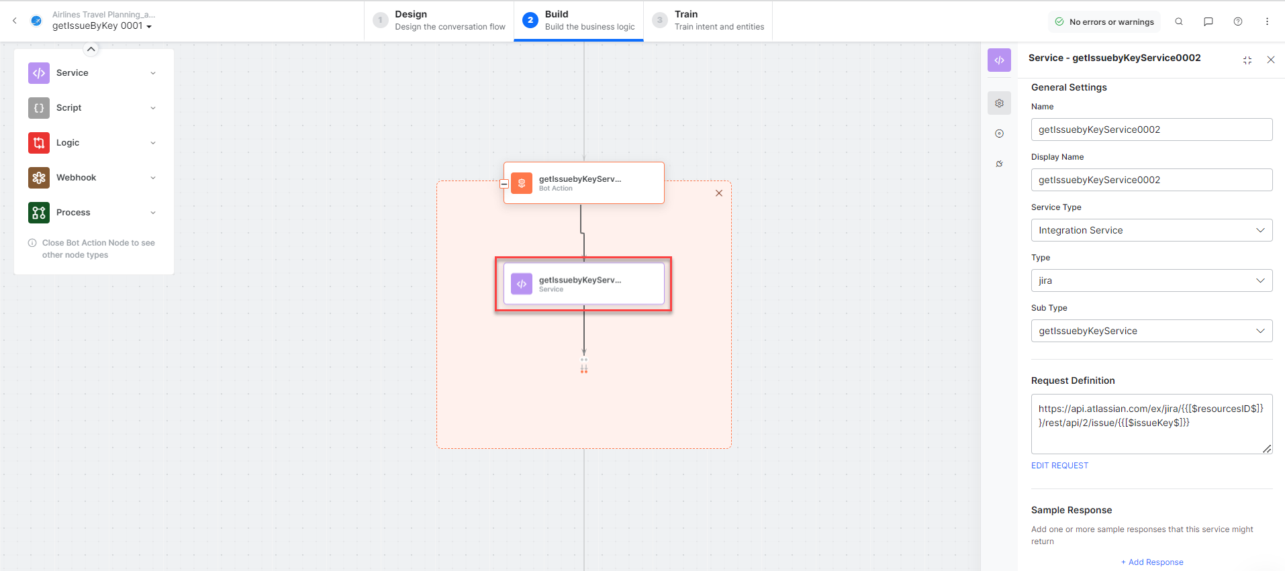Click the gray Script node icon
Screen dimensions: 1285x571
coord(39,108)
